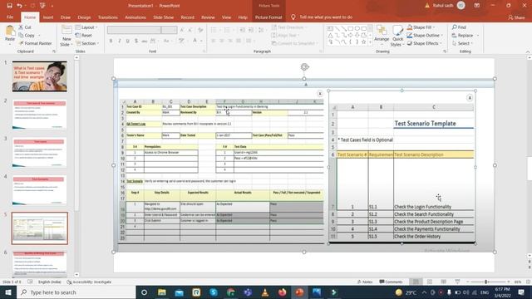Activate the Format Painter tool

[x=35, y=43]
